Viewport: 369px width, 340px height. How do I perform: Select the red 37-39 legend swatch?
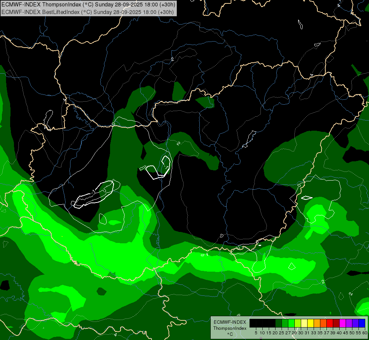point(330,323)
